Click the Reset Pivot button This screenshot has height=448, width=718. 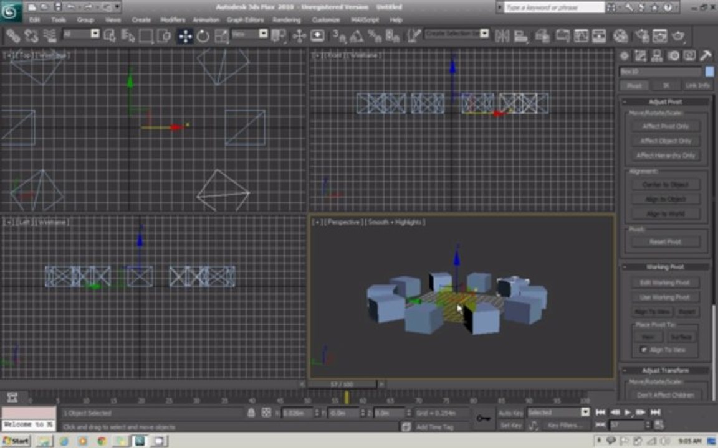[666, 242]
